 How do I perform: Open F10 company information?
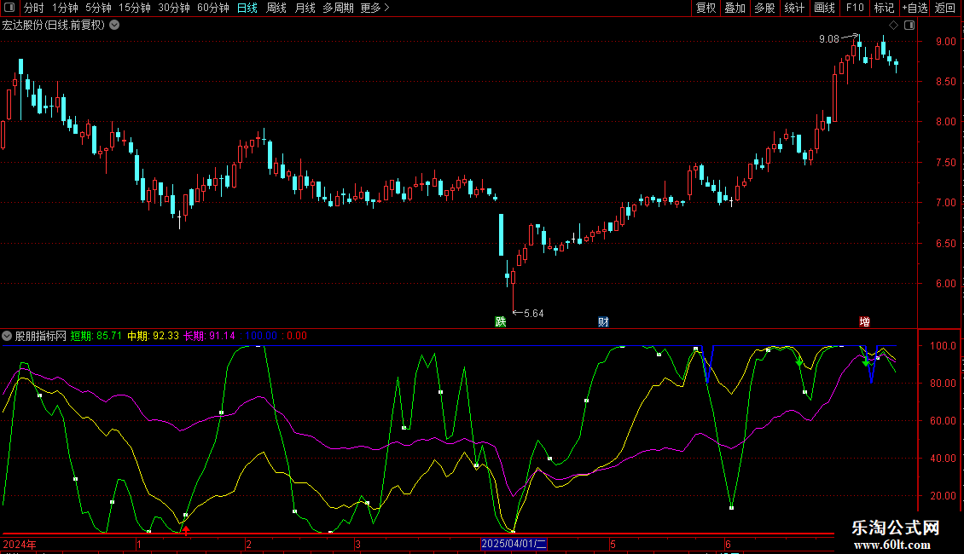point(854,9)
